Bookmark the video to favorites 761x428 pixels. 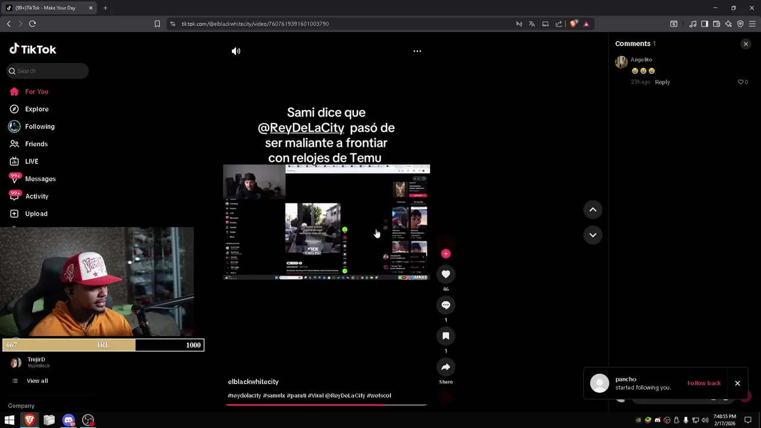[446, 336]
